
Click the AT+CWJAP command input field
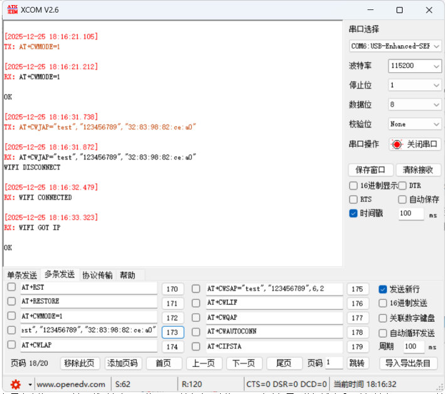(x=88, y=331)
